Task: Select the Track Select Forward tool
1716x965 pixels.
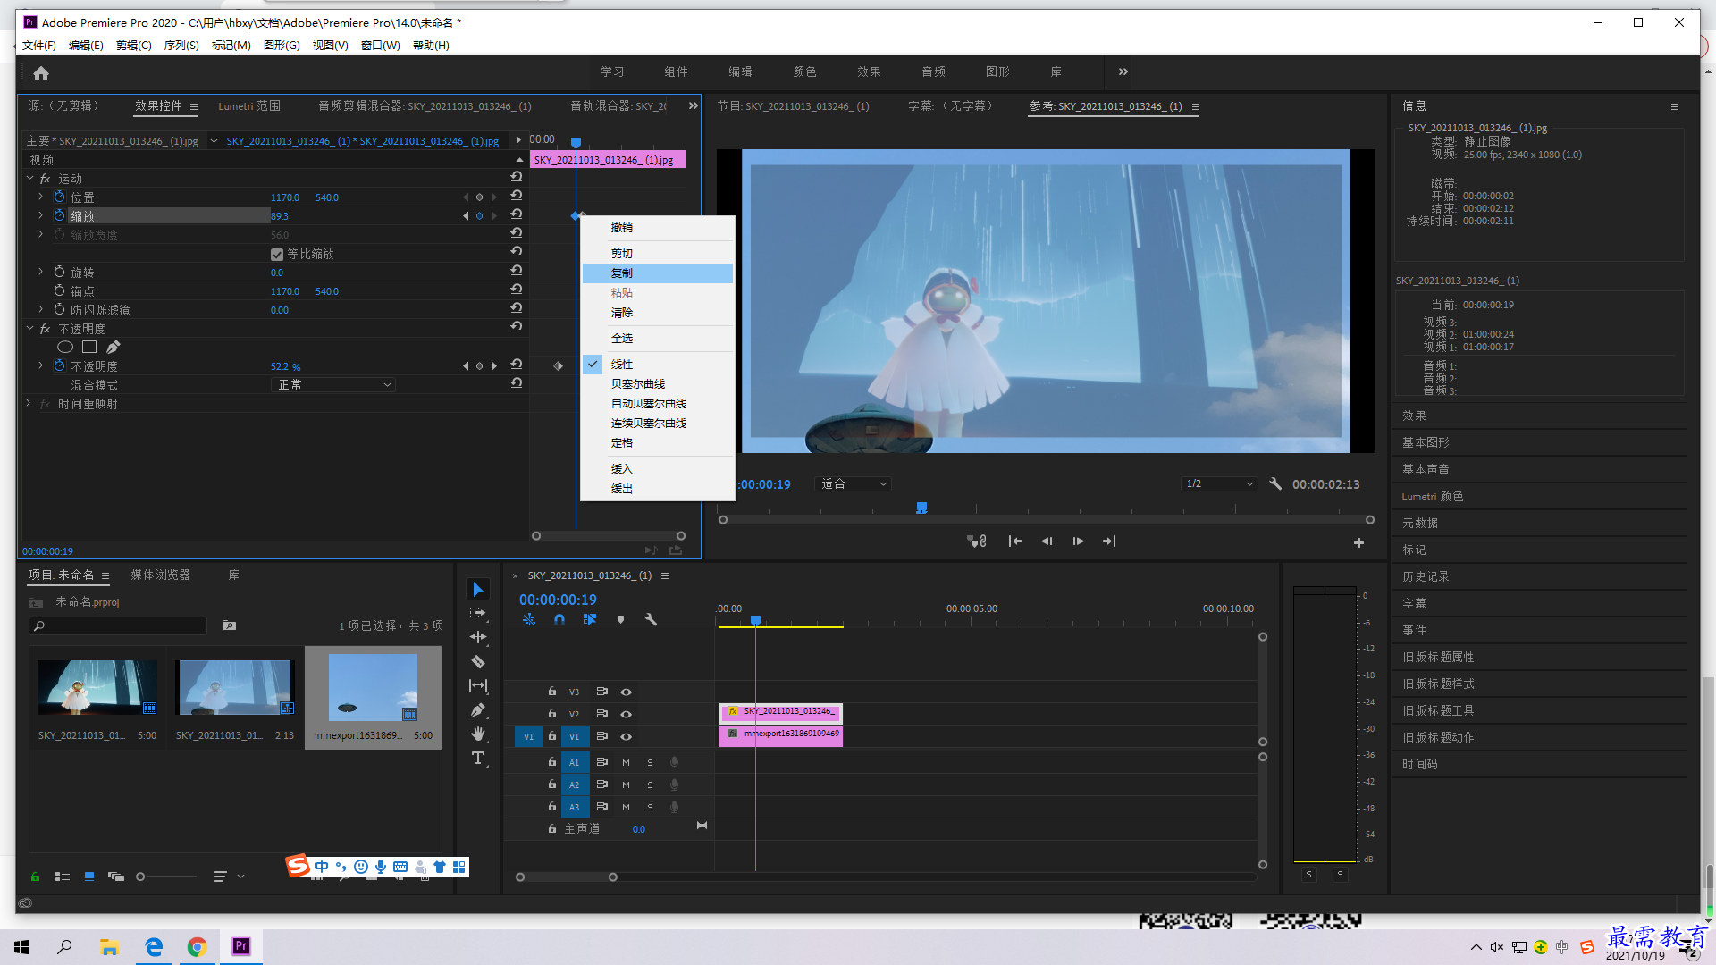Action: coord(478,613)
